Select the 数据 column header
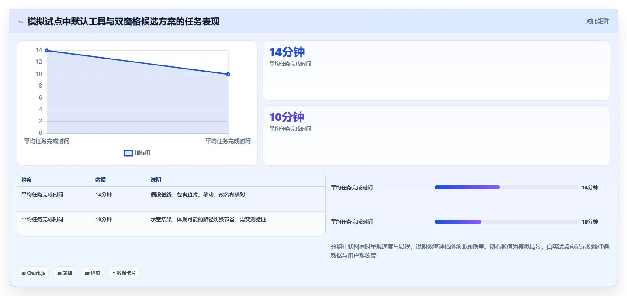Screen dimensions: 627x296 click(100, 180)
